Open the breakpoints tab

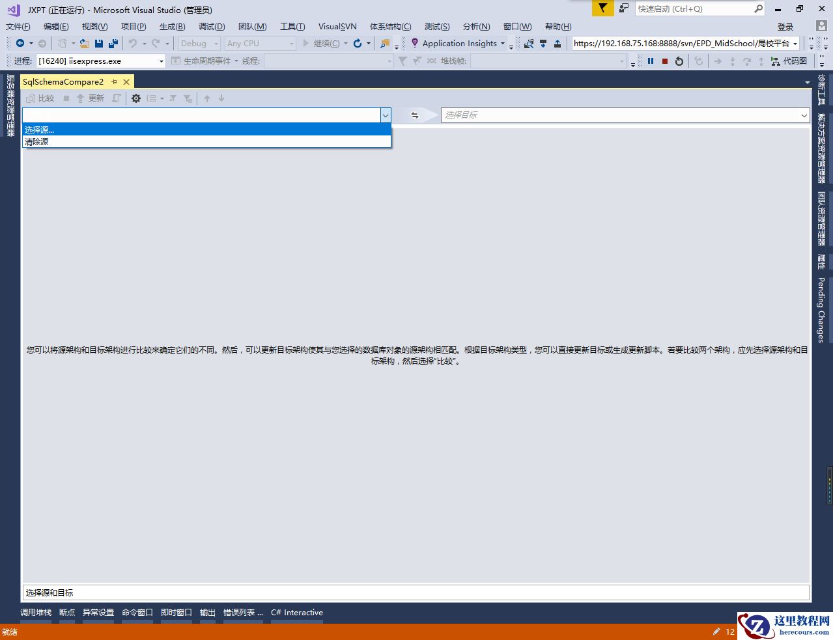click(x=67, y=613)
